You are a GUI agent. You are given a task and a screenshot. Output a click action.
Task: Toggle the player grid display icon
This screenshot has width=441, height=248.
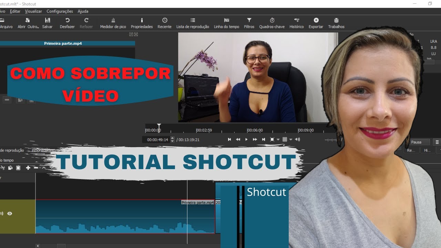point(285,139)
